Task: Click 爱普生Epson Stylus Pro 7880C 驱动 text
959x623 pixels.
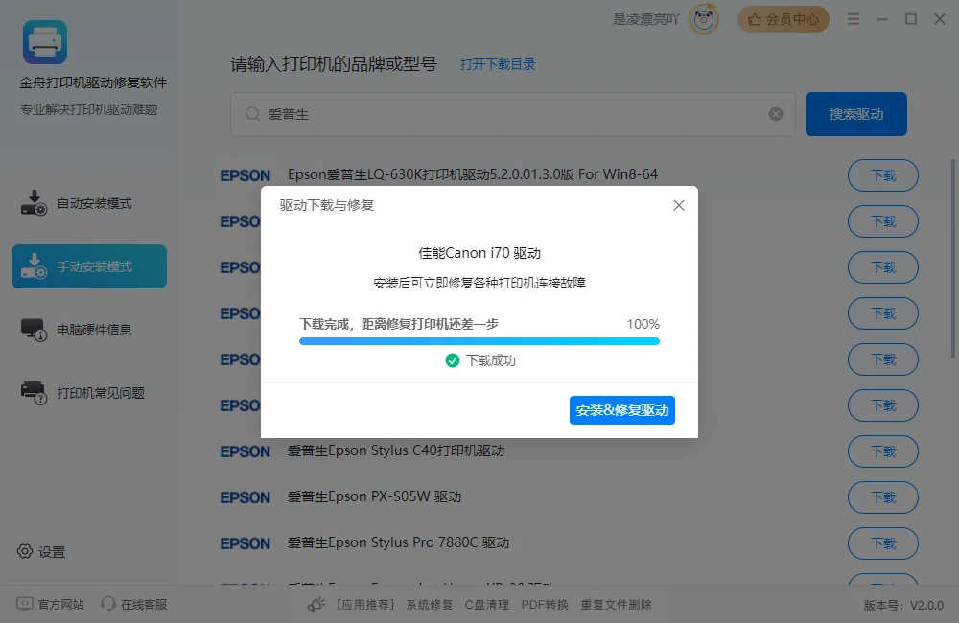Action: pos(398,542)
